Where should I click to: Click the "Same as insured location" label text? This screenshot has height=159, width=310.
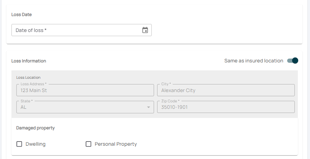point(254,60)
